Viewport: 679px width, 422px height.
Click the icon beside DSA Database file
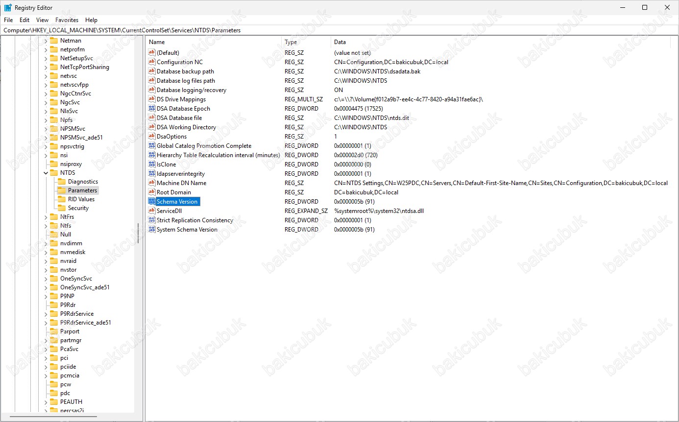coord(152,118)
